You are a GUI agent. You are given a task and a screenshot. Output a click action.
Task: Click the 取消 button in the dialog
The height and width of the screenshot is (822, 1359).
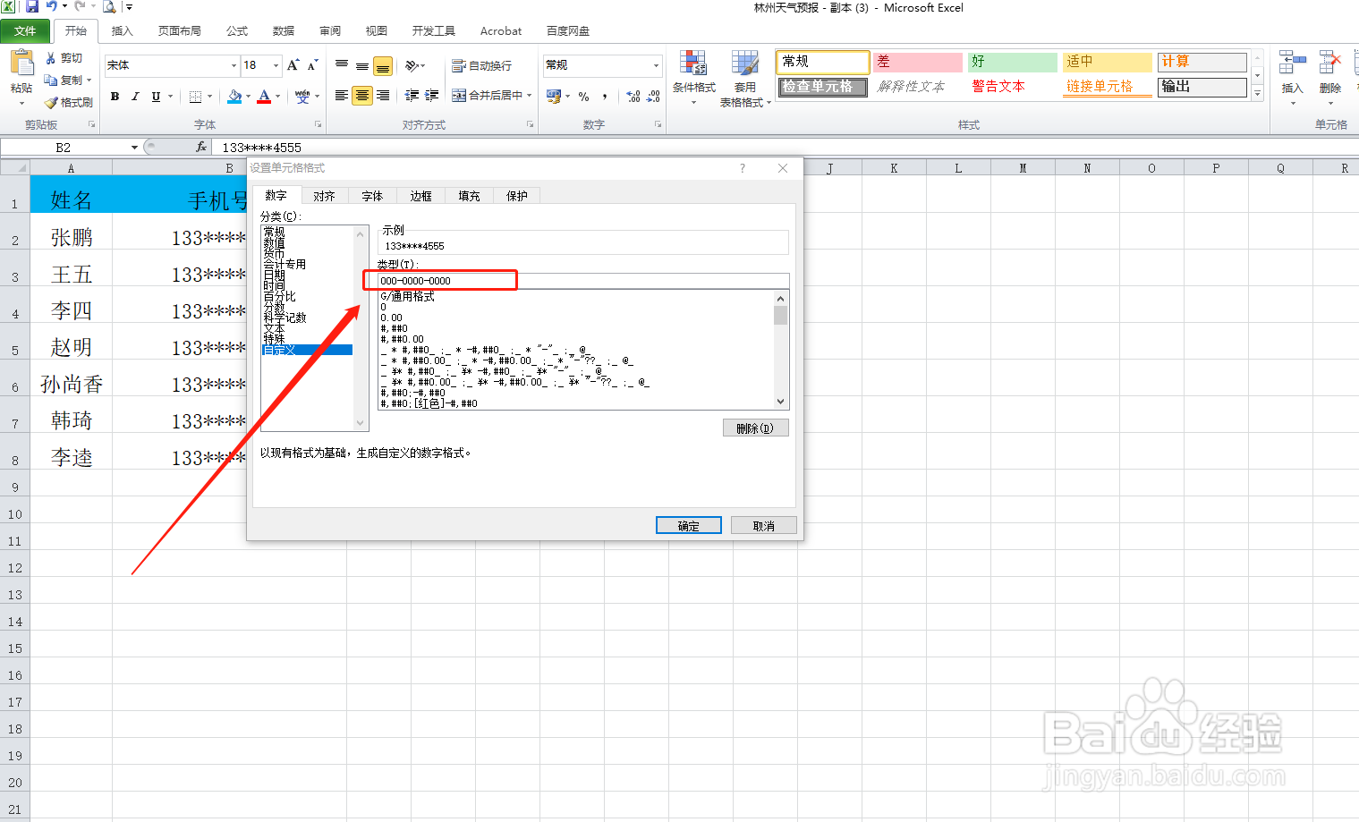(x=764, y=525)
